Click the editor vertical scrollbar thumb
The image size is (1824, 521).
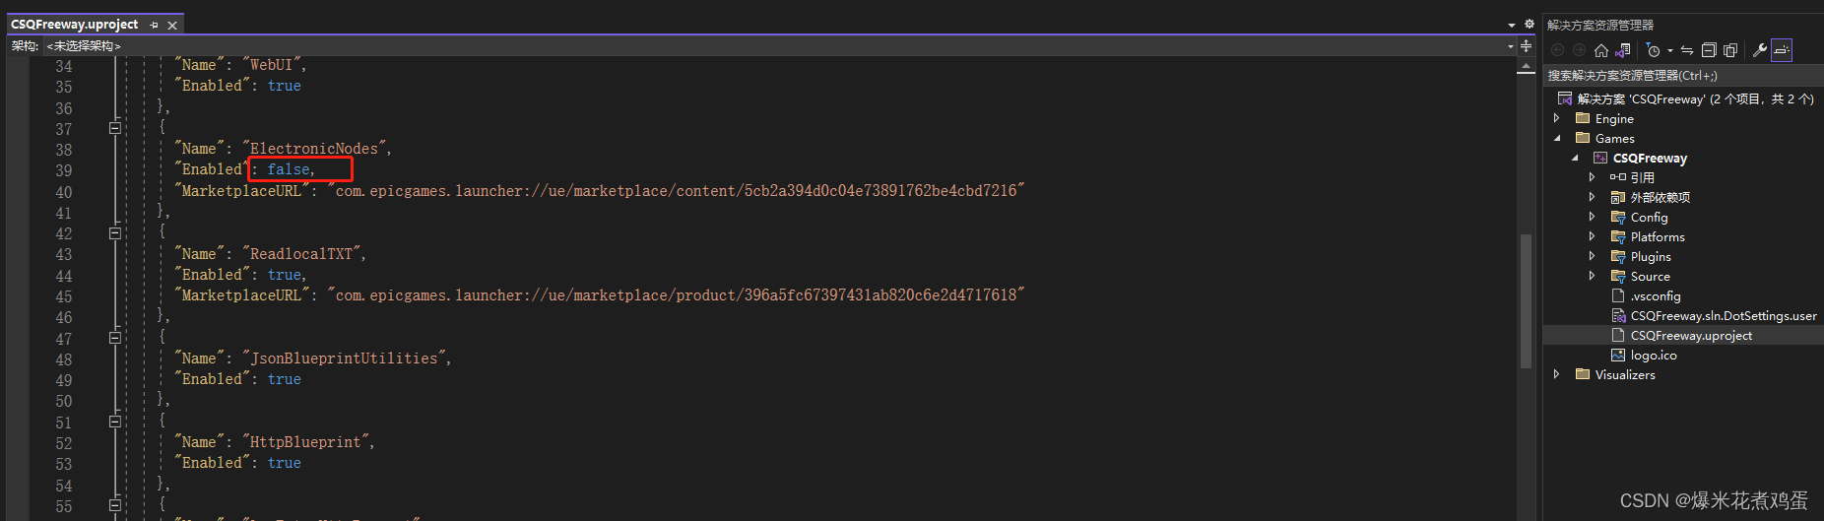1526,299
